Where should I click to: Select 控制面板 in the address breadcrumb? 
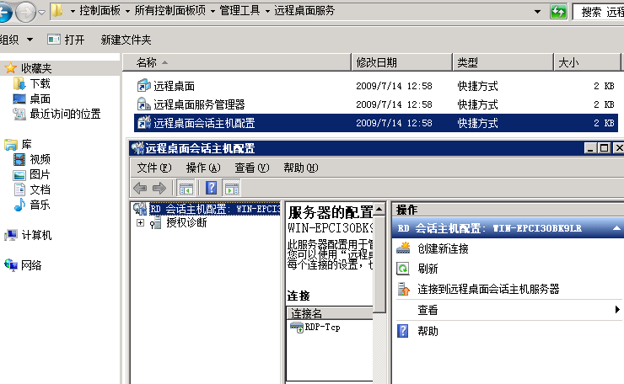click(100, 11)
